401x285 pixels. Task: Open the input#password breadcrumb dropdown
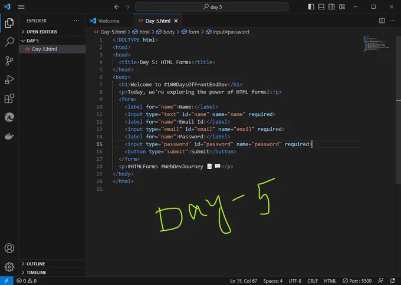coord(228,32)
